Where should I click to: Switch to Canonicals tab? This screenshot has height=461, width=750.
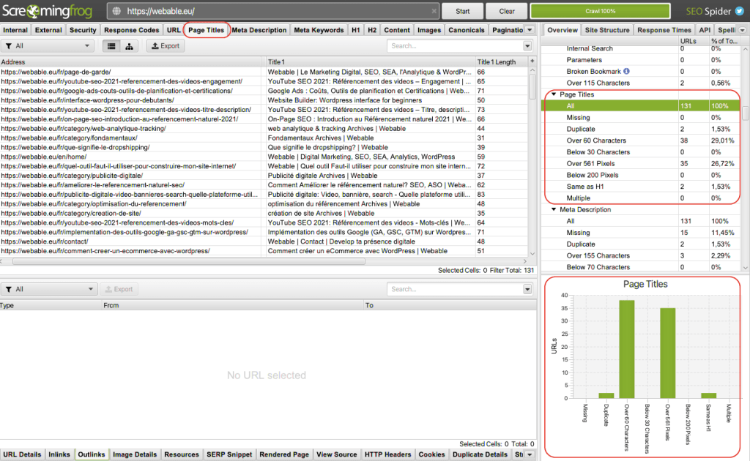click(467, 29)
